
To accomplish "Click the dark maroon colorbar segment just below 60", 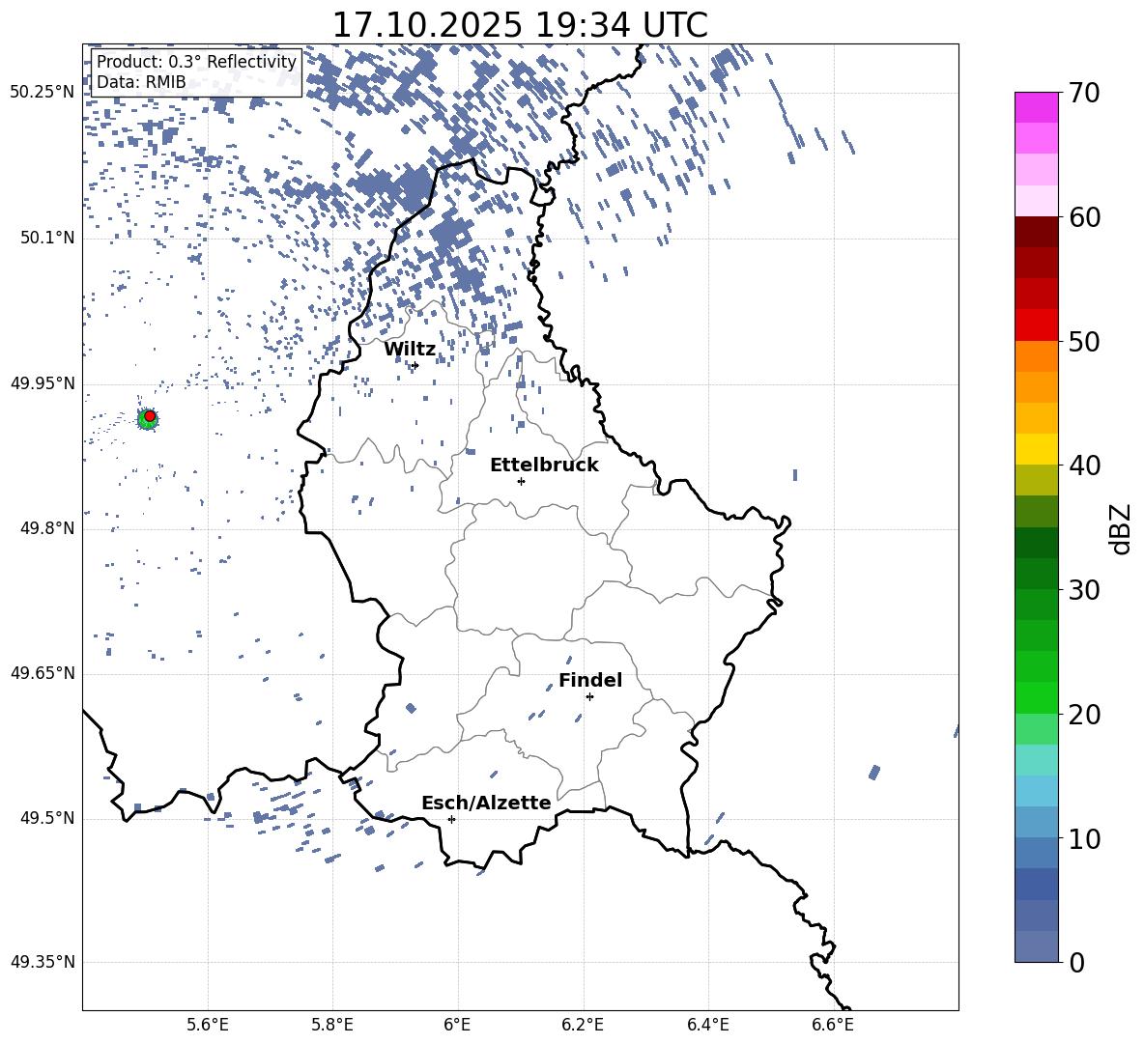I will (1036, 232).
